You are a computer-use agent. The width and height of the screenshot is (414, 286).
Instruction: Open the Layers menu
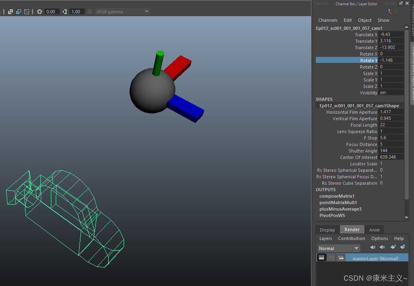326,238
